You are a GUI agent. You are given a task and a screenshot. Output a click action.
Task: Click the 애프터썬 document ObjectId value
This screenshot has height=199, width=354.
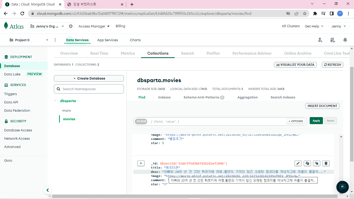[x=194, y=164]
